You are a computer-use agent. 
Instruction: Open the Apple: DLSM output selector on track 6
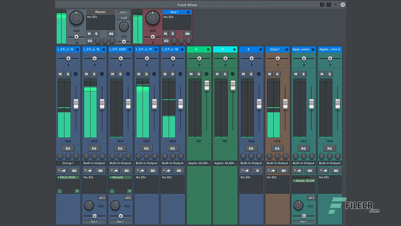[x=199, y=163]
